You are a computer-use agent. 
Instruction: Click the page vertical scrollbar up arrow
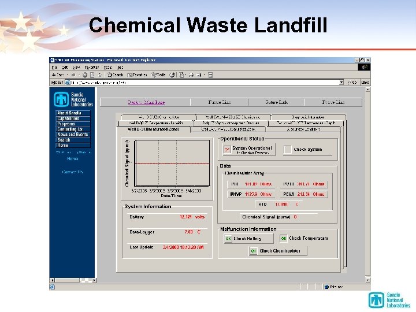click(x=367, y=90)
